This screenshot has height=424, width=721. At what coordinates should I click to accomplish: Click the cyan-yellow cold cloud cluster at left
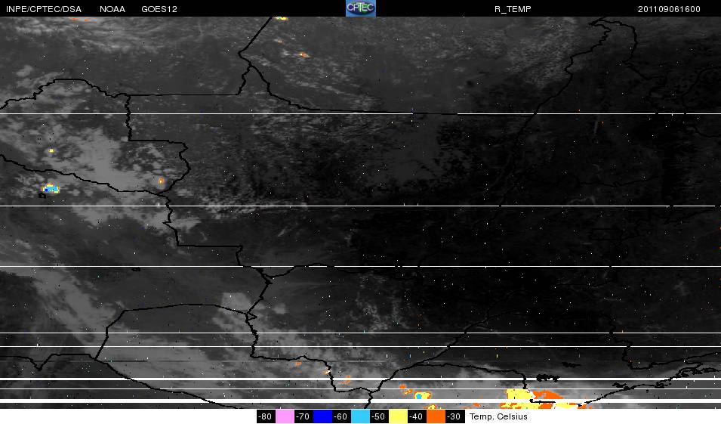pyautogui.click(x=50, y=188)
